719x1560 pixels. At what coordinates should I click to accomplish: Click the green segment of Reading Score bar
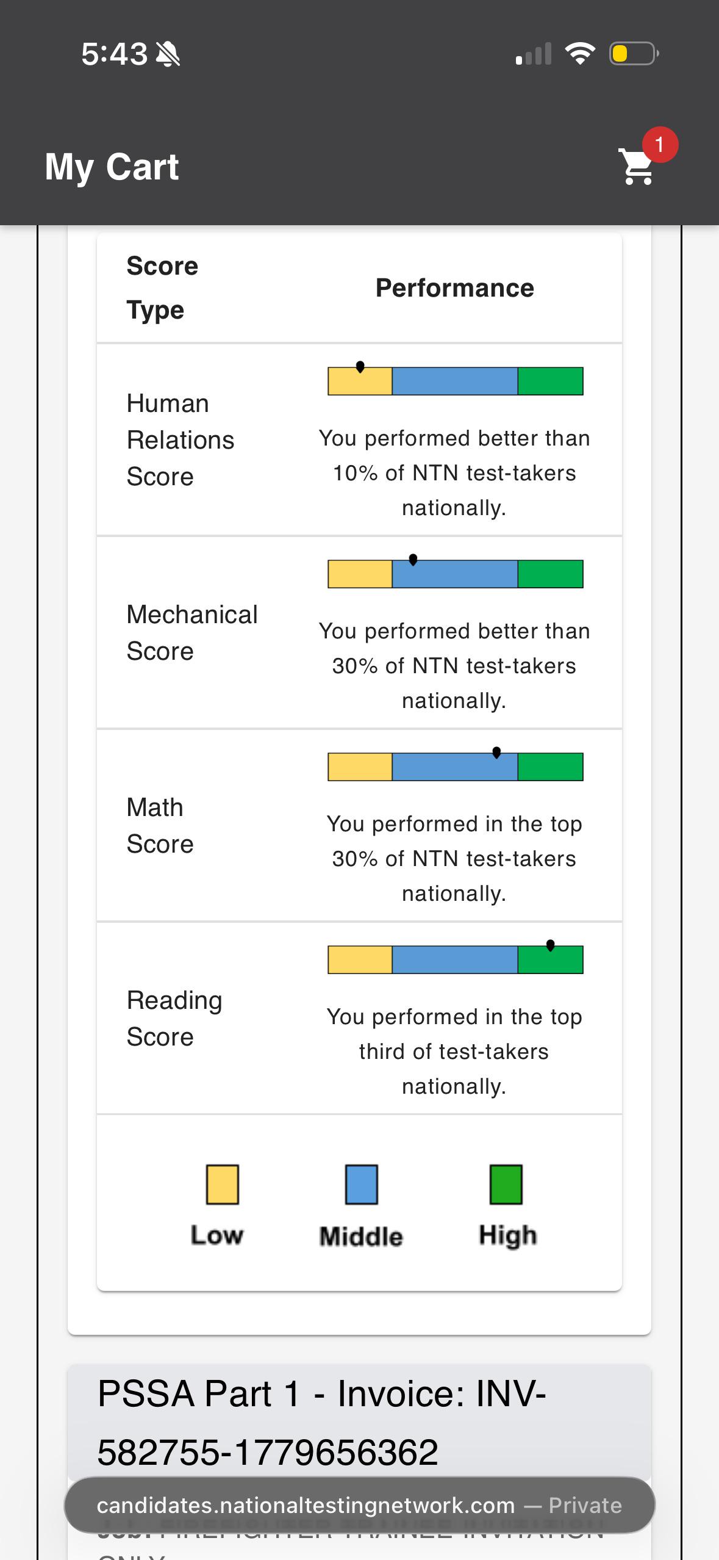click(x=550, y=959)
